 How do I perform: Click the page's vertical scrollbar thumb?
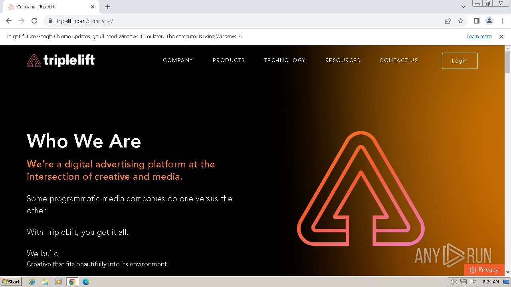508,62
